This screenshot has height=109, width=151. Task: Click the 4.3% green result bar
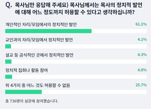[x=8, y=61]
